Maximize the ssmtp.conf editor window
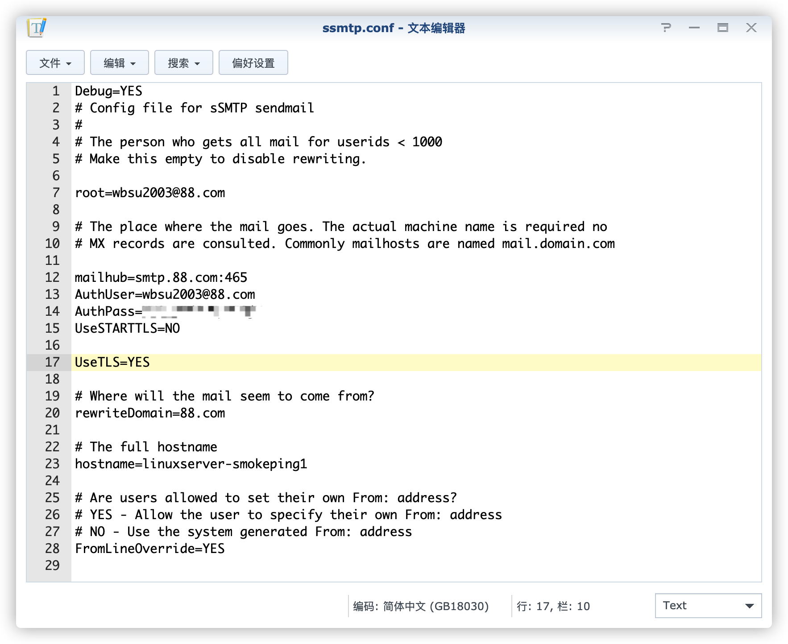788x644 pixels. click(723, 28)
